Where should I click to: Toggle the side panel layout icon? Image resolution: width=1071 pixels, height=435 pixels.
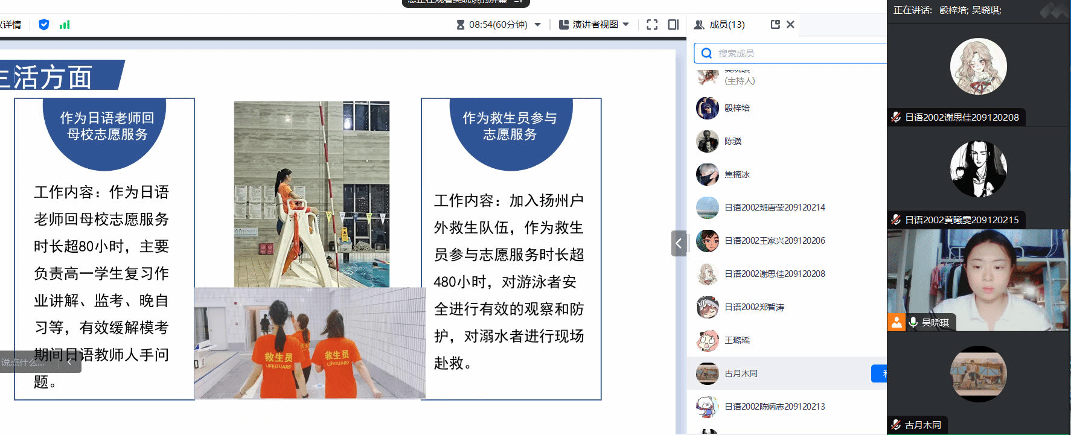[673, 25]
